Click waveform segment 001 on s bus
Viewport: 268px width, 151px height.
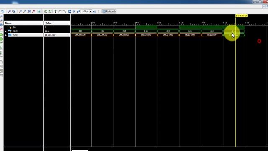(x=102, y=31)
